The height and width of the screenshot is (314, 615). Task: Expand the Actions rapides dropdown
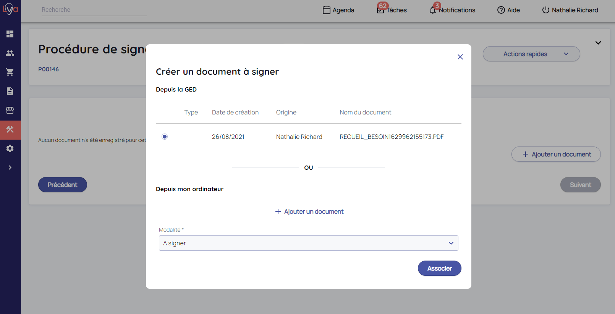(x=531, y=54)
